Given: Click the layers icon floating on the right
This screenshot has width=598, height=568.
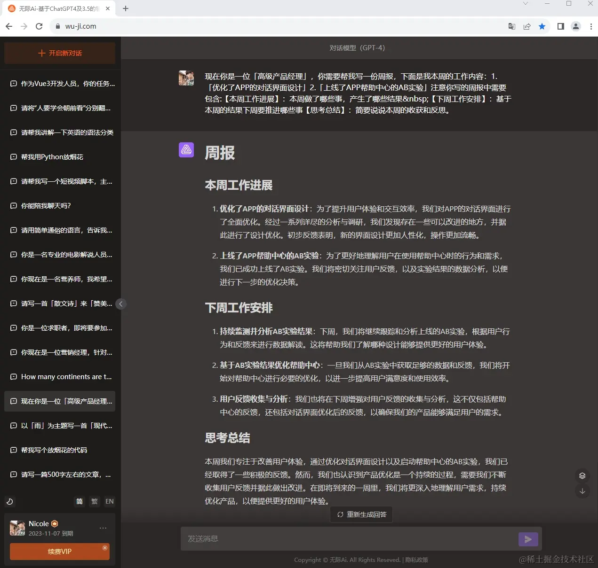Looking at the screenshot, I should (x=582, y=475).
